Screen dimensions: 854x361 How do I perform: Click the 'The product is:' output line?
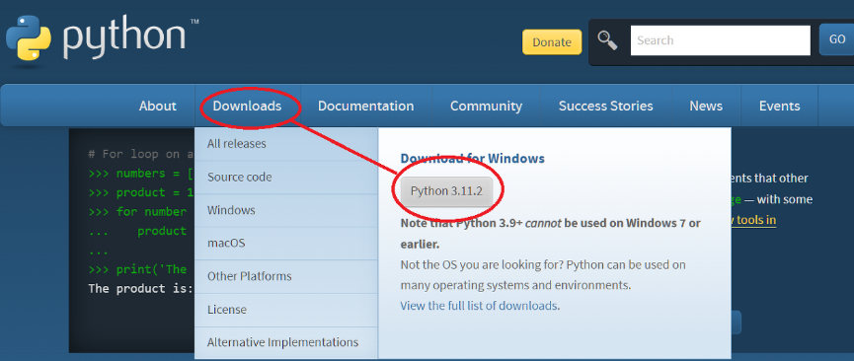point(140,288)
